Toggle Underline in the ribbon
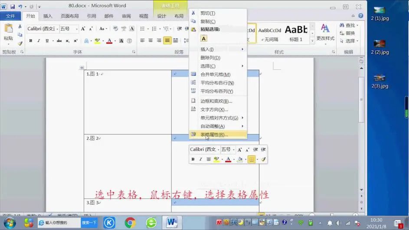Viewport: 409px width, 230px height. (x=47, y=41)
